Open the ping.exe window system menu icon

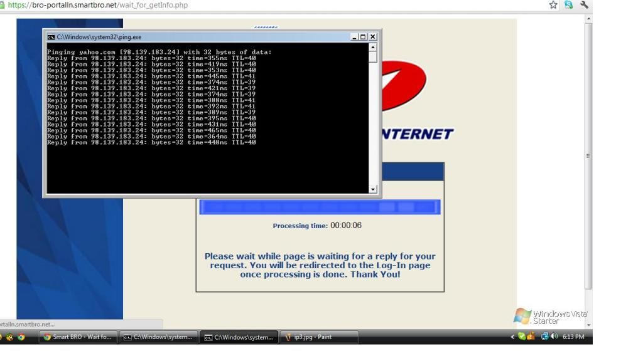pos(51,37)
